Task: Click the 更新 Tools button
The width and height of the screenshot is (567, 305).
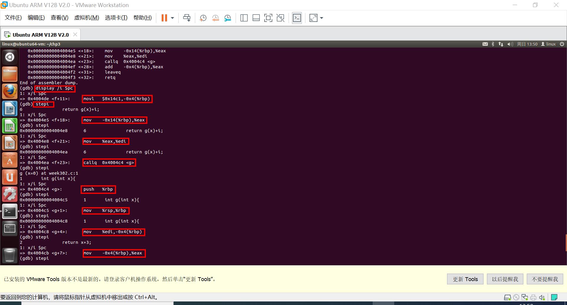Action: (x=465, y=279)
